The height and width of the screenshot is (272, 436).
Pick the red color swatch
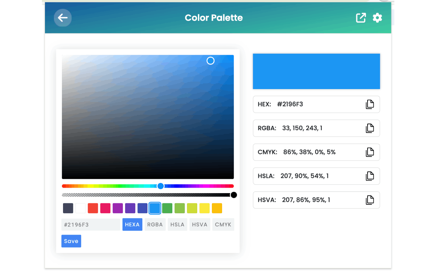pos(93,208)
